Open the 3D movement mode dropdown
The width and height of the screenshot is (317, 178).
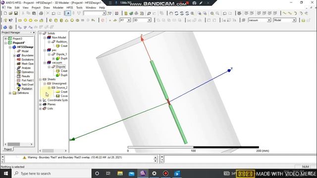(149, 20)
